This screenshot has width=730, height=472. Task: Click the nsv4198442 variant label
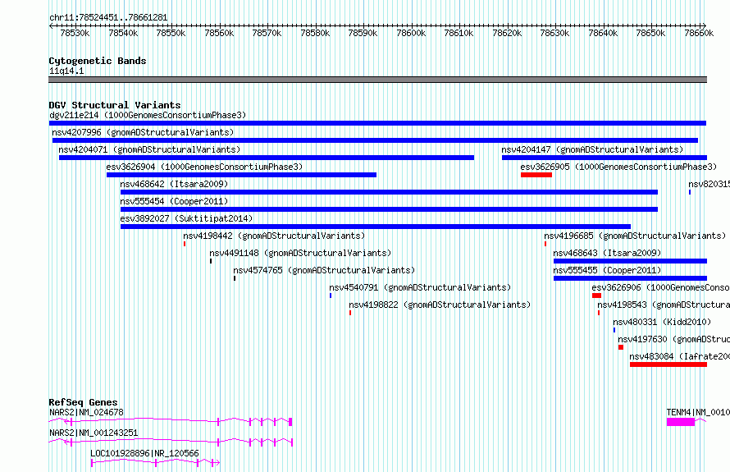click(x=274, y=236)
